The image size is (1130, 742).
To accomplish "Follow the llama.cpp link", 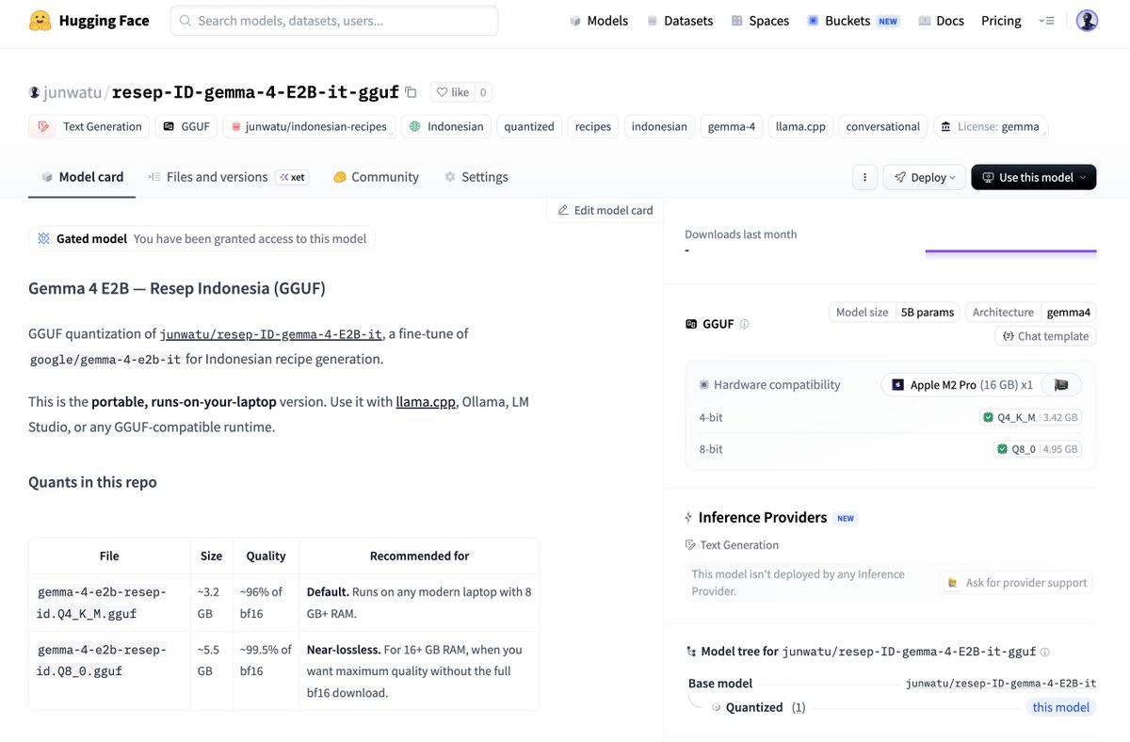I will click(427, 402).
